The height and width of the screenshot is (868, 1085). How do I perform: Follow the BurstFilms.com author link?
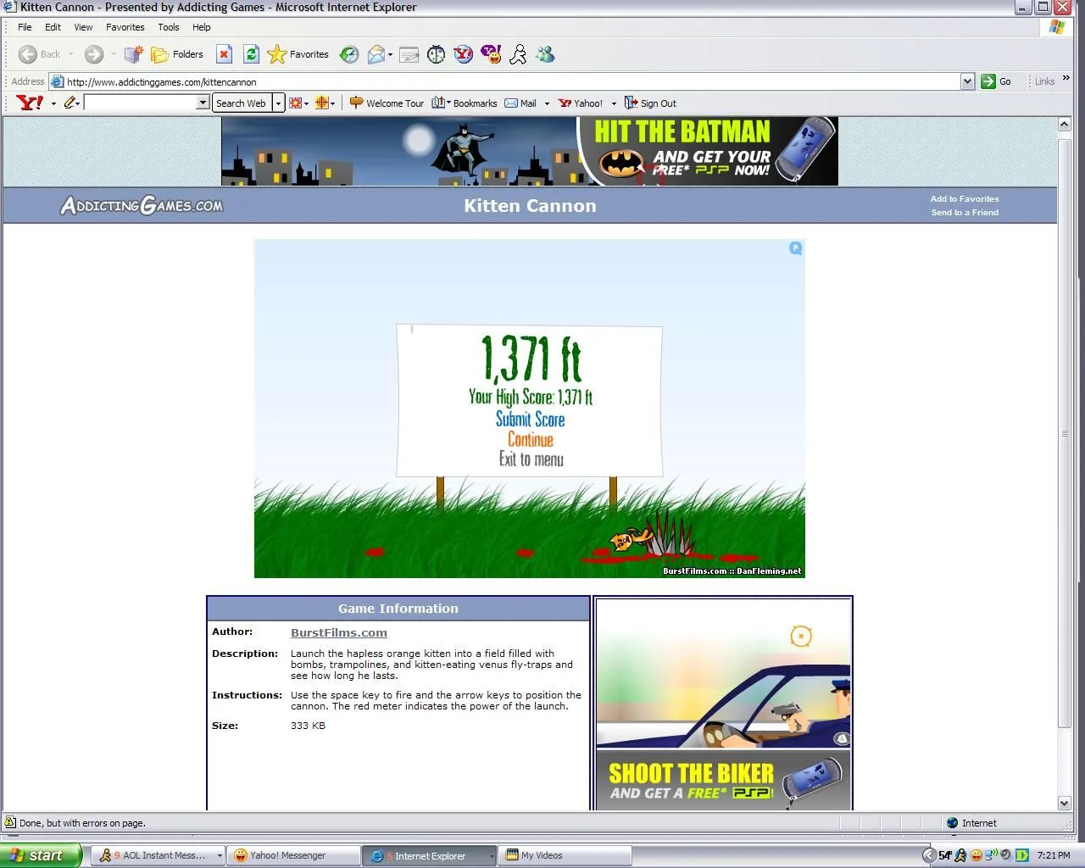tap(339, 632)
